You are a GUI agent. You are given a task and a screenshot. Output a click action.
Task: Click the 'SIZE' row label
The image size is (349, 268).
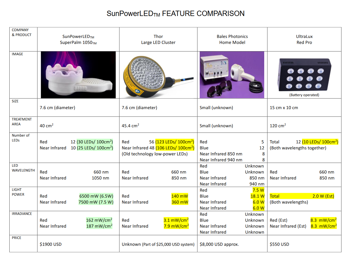coord(15,101)
